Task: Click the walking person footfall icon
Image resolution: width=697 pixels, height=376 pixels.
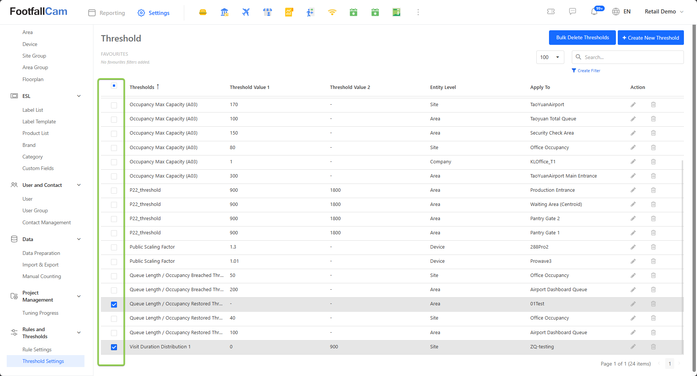Action: [310, 12]
